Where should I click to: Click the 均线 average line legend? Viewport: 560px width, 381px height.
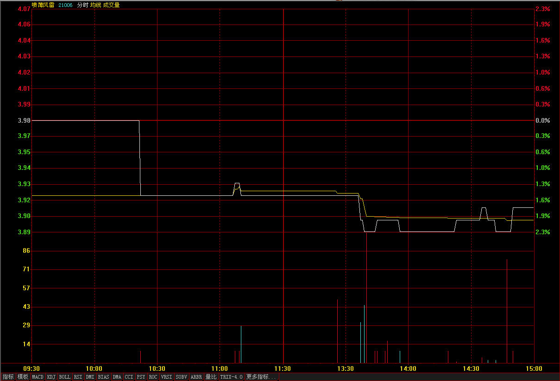96,5
